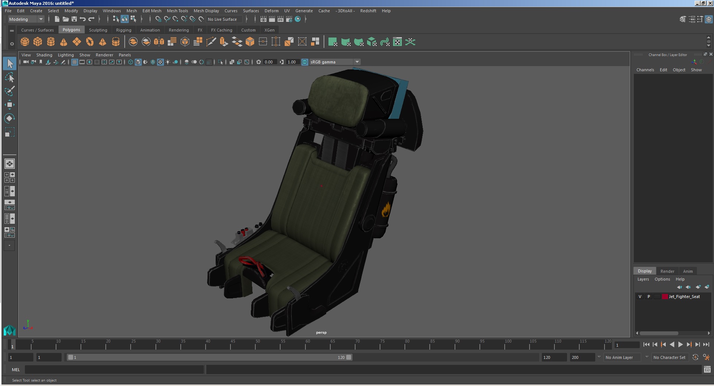
Task: Click the Object menu in Channel Box
Action: pos(679,70)
